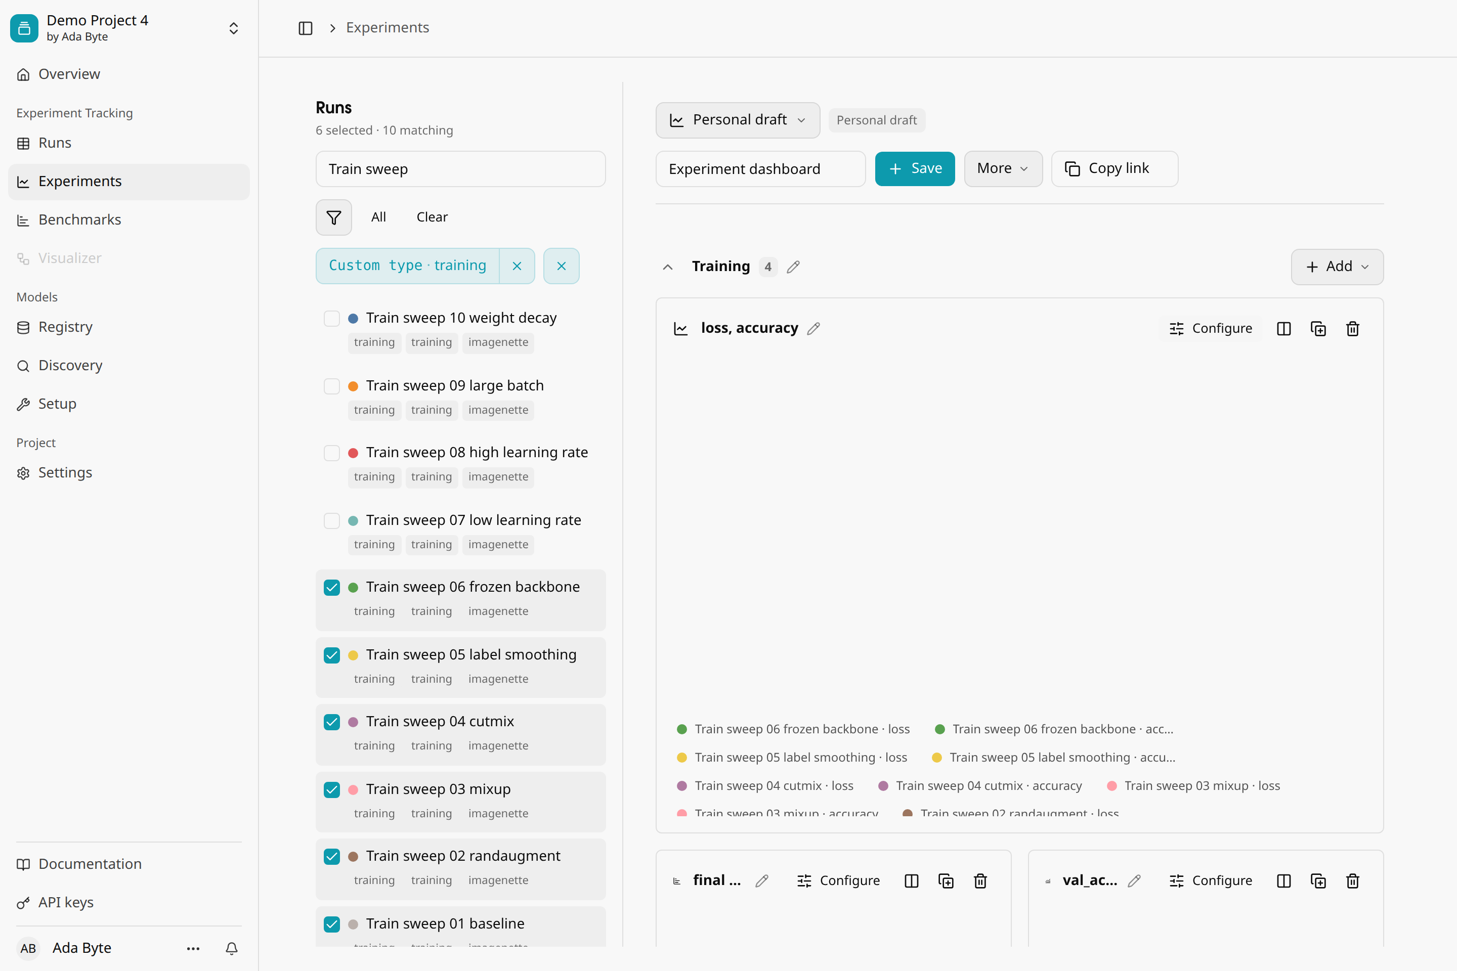
Task: Click the Copy link button
Action: pos(1115,168)
